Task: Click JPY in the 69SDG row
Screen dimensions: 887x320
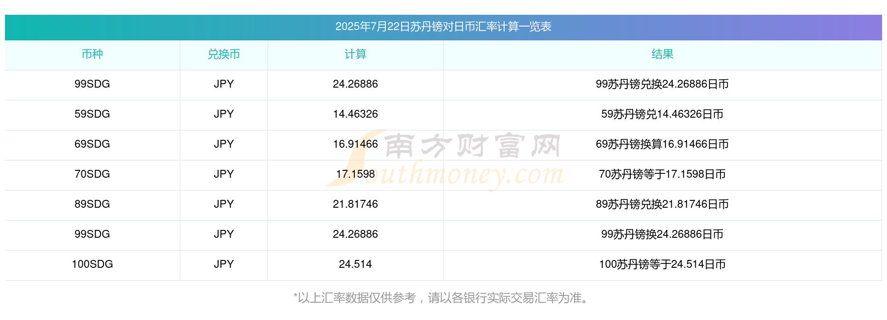Action: point(224,144)
